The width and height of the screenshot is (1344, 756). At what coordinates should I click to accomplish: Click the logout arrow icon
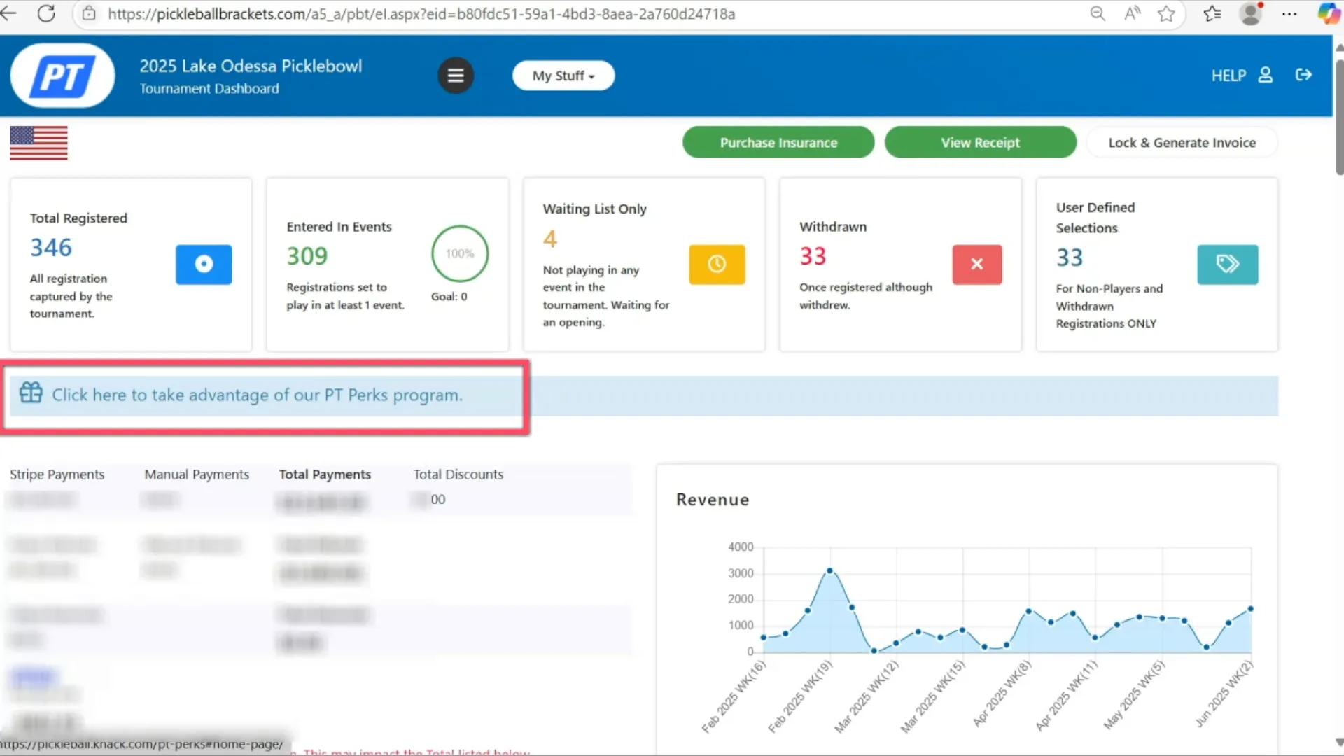pyautogui.click(x=1303, y=75)
